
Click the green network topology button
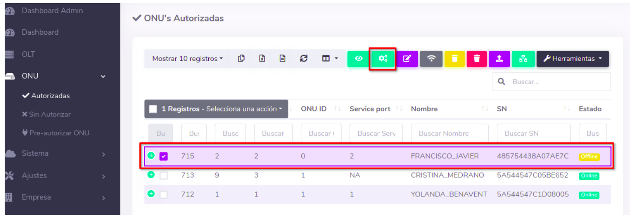coord(523,58)
